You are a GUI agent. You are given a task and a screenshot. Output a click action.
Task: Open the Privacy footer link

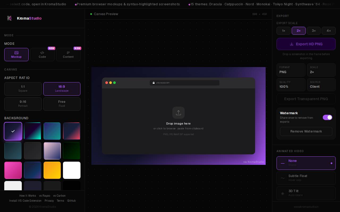pyautogui.click(x=49, y=201)
